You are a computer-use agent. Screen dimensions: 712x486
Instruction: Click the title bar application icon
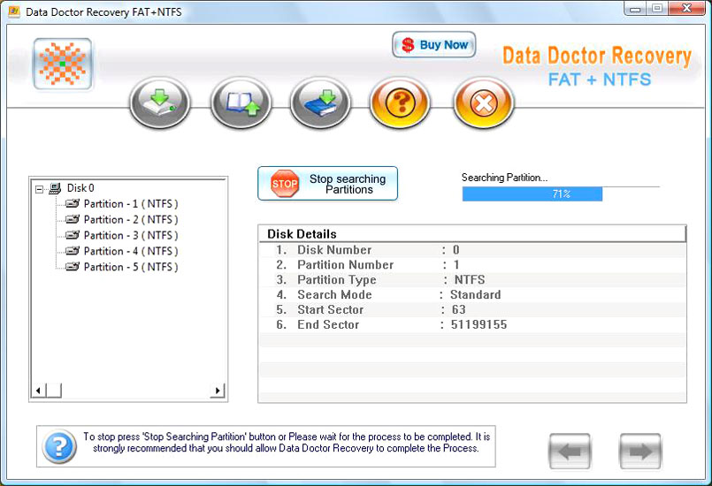point(14,11)
